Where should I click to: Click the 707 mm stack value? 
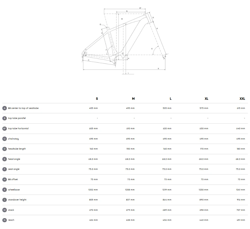(x=241, y=210)
